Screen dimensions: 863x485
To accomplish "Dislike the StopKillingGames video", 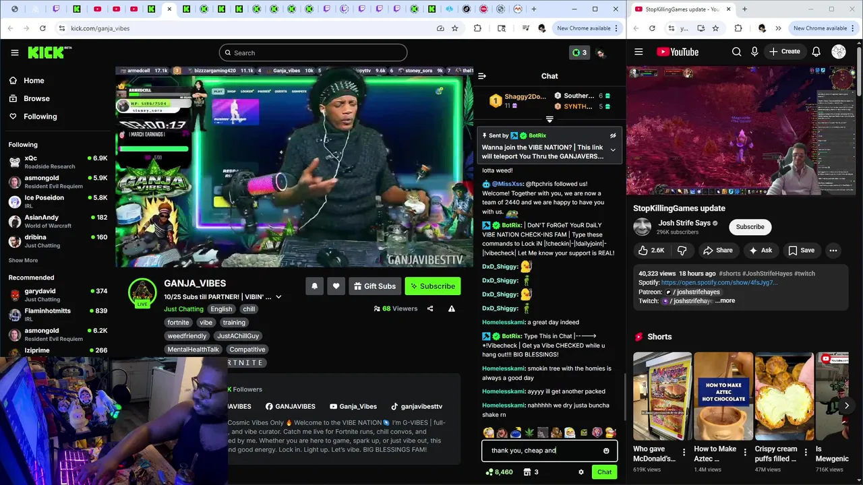I will pyautogui.click(x=682, y=251).
